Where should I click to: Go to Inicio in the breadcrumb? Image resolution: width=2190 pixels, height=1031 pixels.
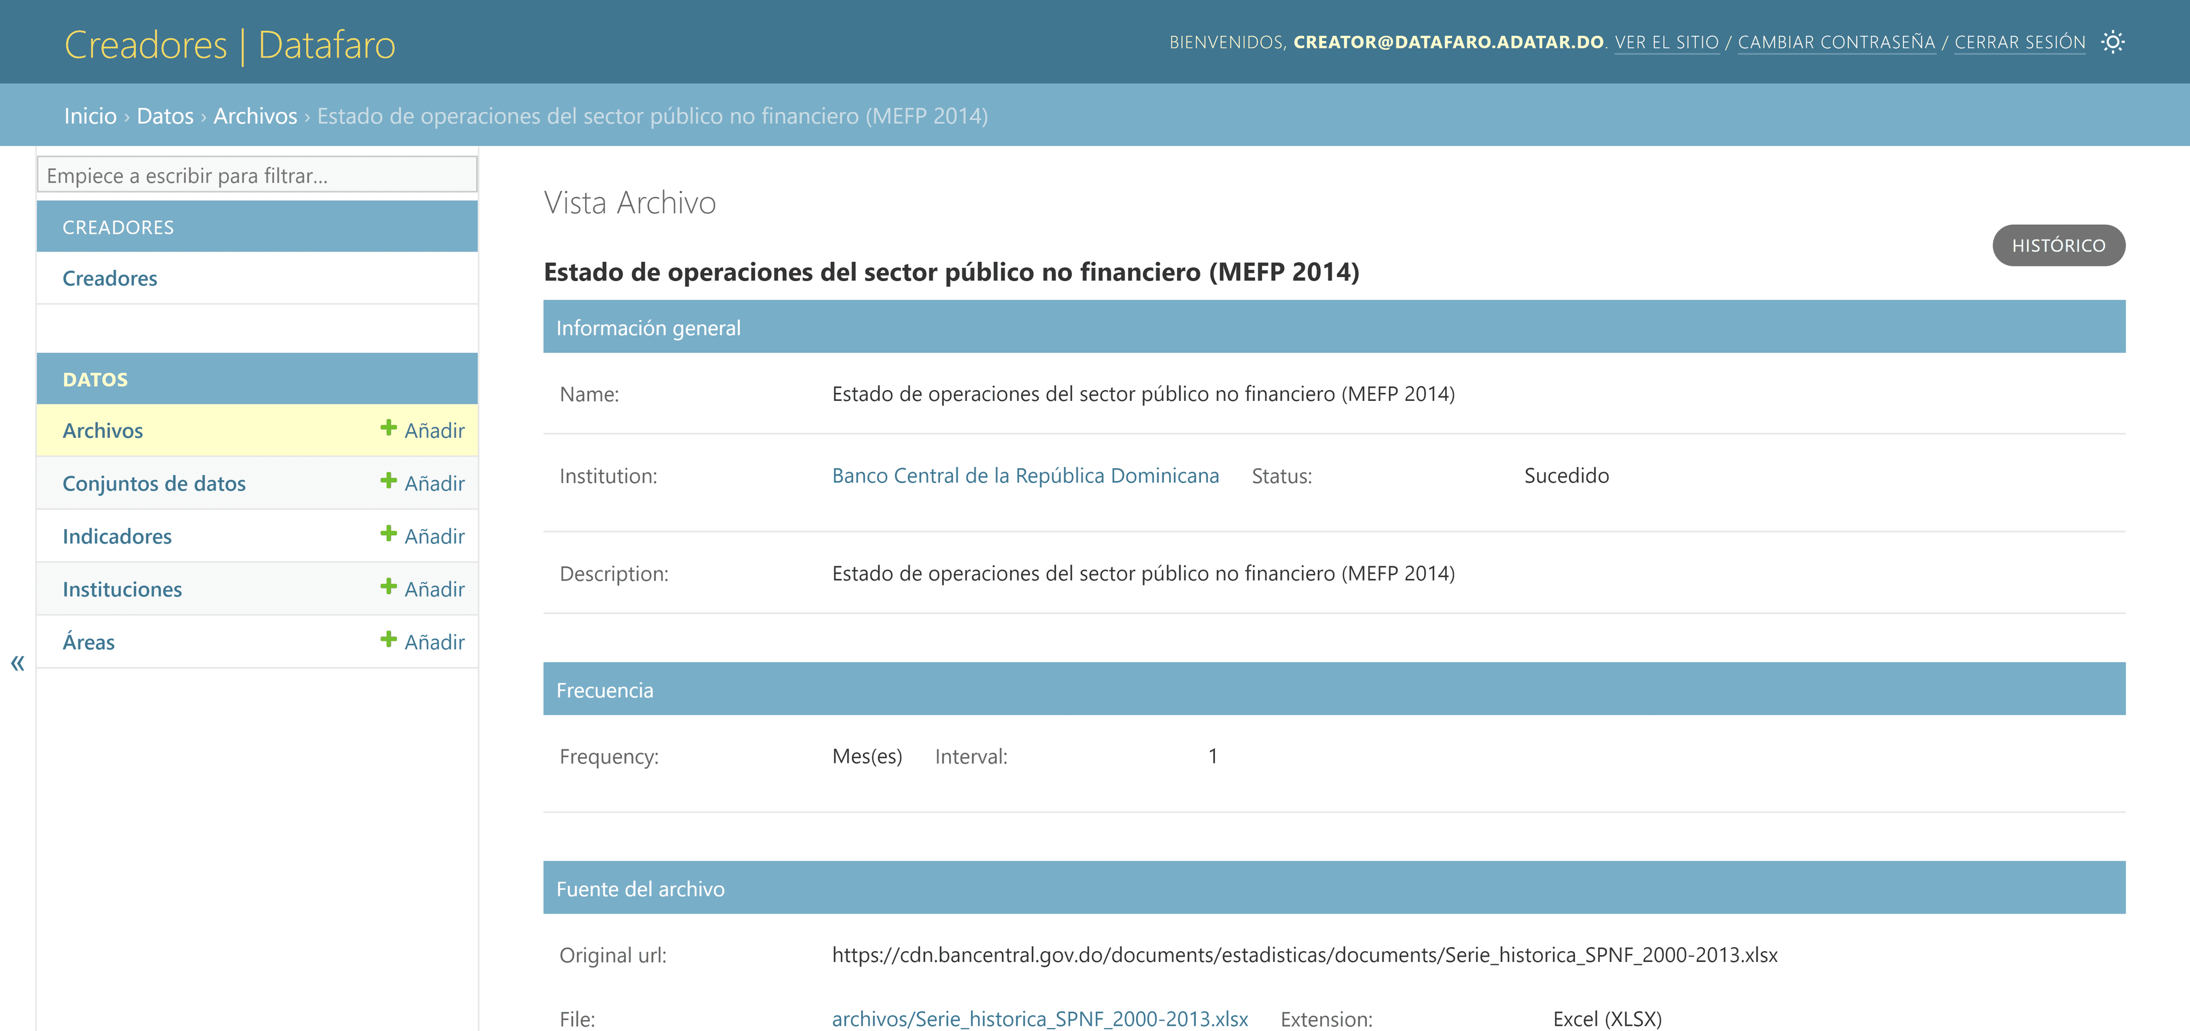(x=90, y=116)
